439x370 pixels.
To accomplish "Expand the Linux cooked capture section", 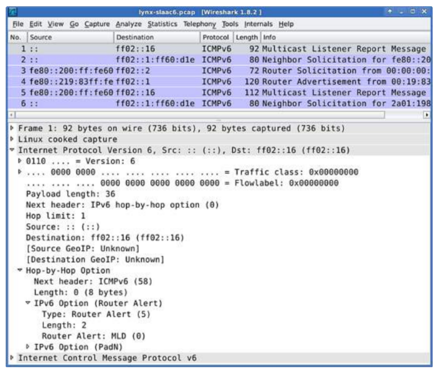I will click(x=11, y=139).
